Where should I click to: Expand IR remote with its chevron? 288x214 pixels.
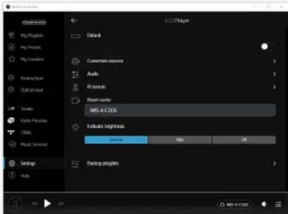pyautogui.click(x=274, y=87)
